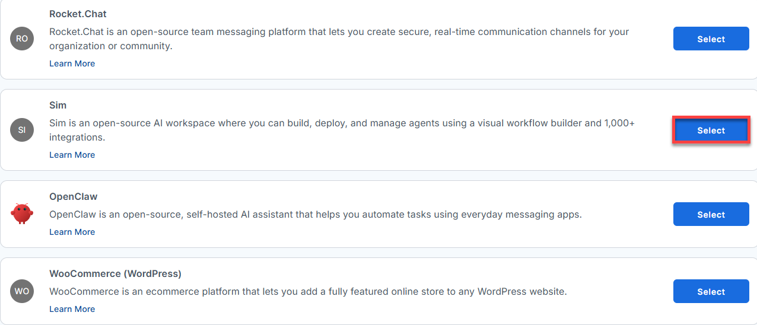
Task: Click the OpenClaw title text
Action: tap(73, 196)
